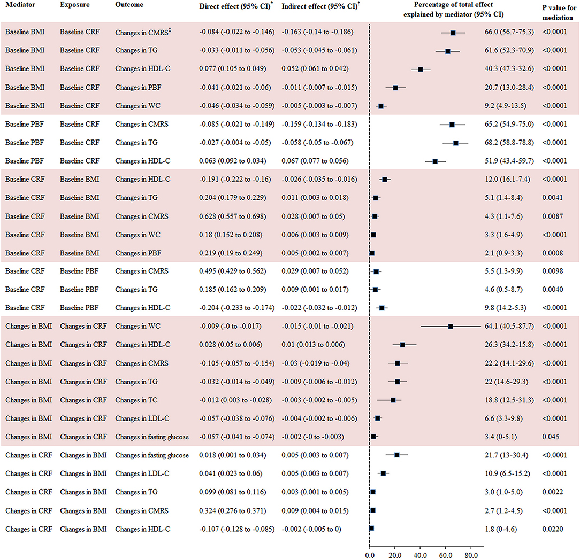Click the outcome "Changes in TC"
The width and height of the screenshot is (580, 559).
pyautogui.click(x=136, y=400)
